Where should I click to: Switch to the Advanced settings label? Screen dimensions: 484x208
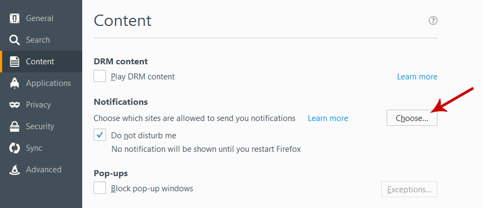tap(43, 170)
